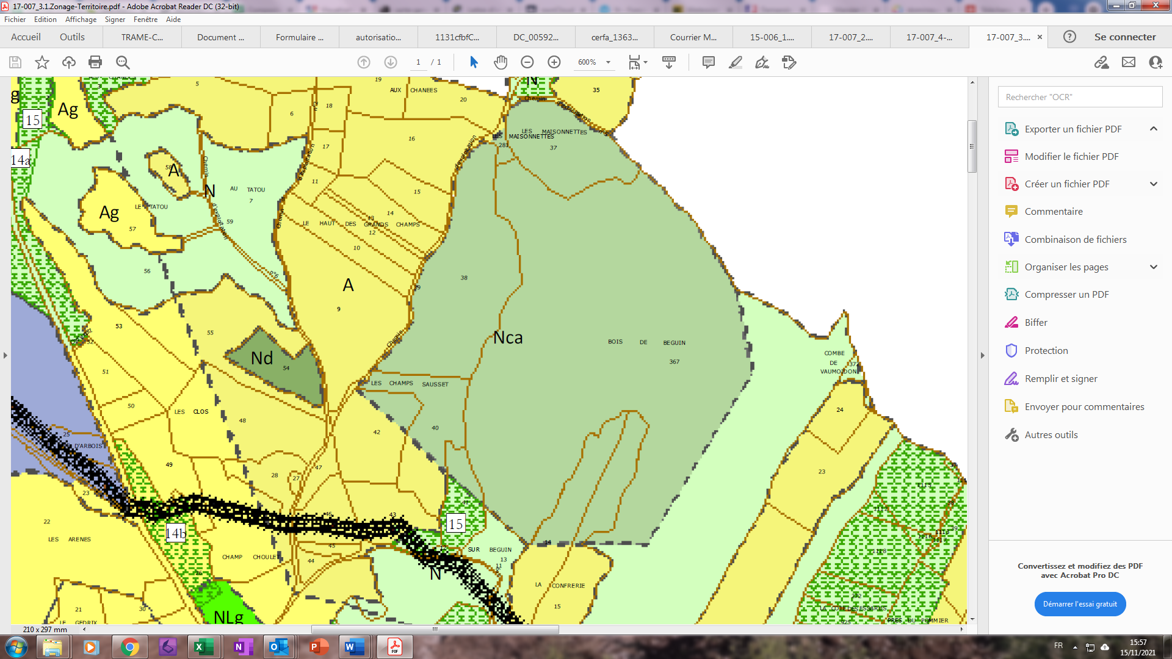Click Démarrer l'essai gratuit button
Viewport: 1172px width, 659px height.
pos(1080,604)
